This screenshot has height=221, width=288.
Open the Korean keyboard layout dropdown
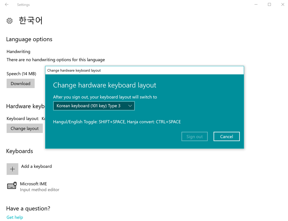point(94,106)
